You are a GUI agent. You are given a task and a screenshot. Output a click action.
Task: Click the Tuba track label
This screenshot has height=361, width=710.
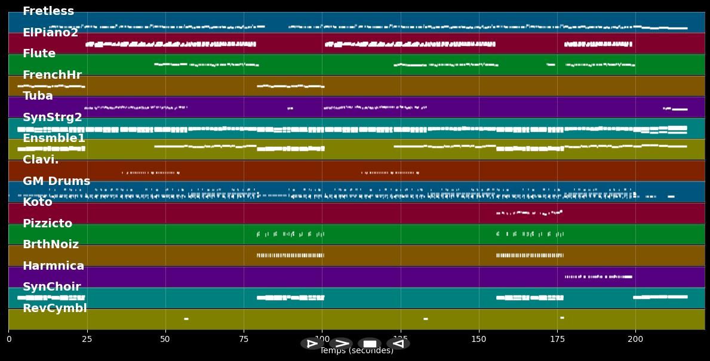(38, 96)
